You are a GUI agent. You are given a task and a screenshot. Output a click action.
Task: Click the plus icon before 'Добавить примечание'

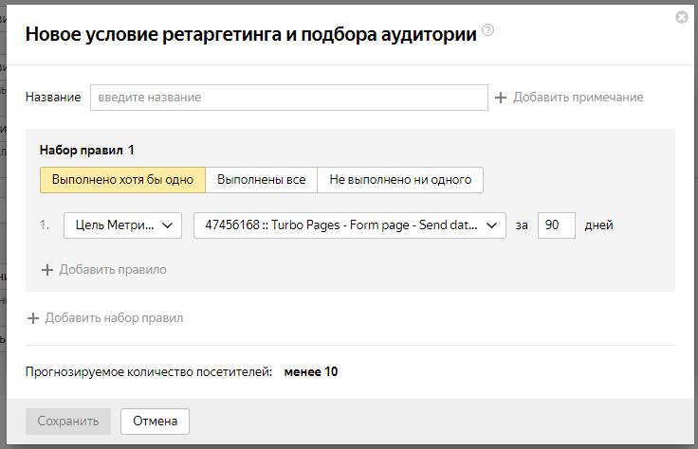pos(501,98)
